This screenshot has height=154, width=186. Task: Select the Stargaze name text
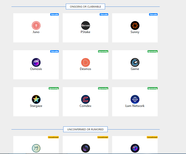point(36,106)
